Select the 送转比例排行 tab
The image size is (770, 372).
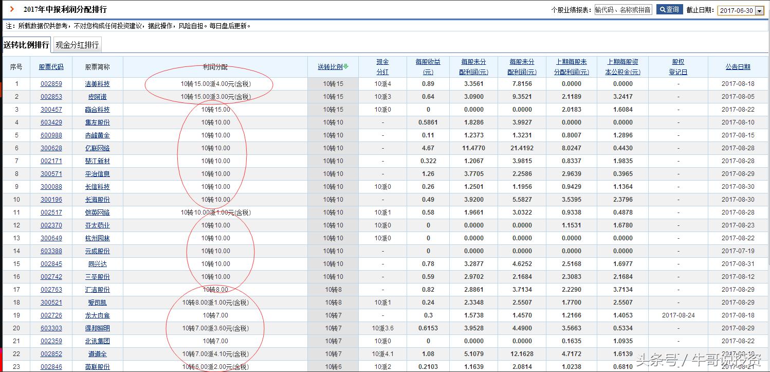click(x=26, y=45)
